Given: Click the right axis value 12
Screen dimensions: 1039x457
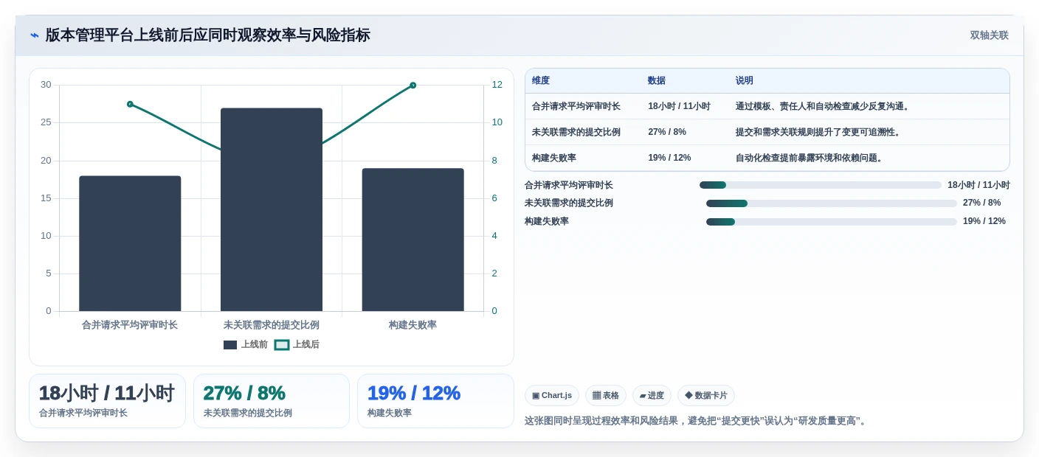Looking at the screenshot, I should (497, 85).
